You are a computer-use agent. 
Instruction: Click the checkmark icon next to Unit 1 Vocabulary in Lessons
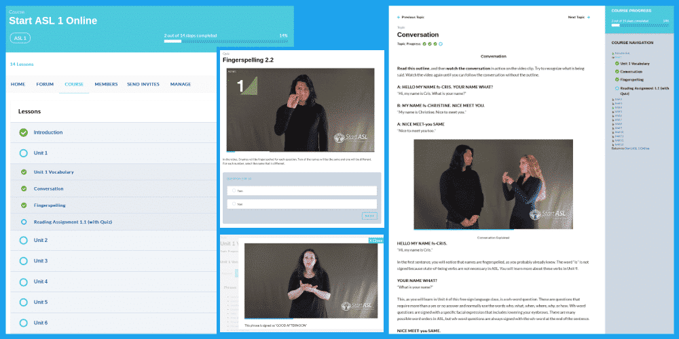(24, 172)
